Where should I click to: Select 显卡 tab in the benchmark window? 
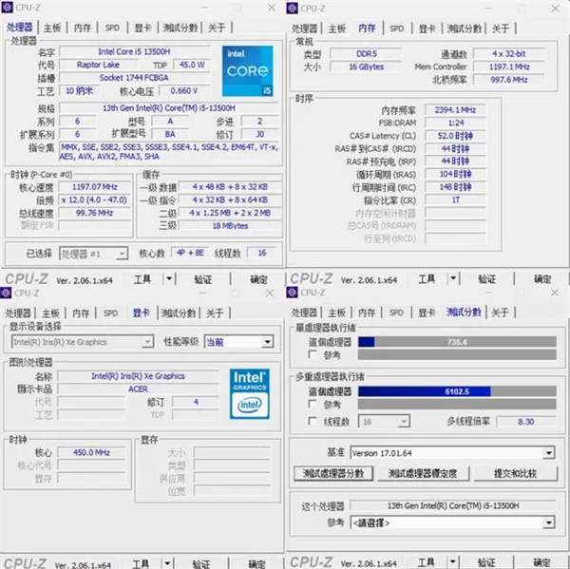pyautogui.click(x=427, y=313)
